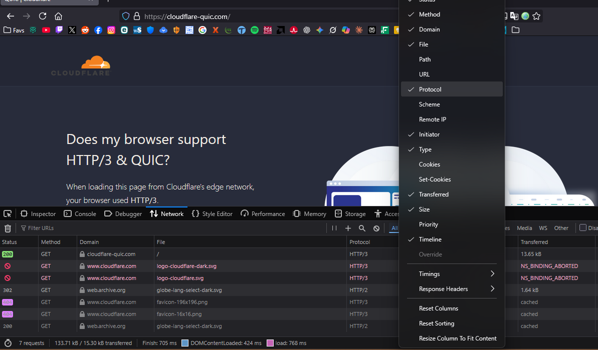Switch to the Inspector tab
The height and width of the screenshot is (350, 598).
[x=38, y=214]
